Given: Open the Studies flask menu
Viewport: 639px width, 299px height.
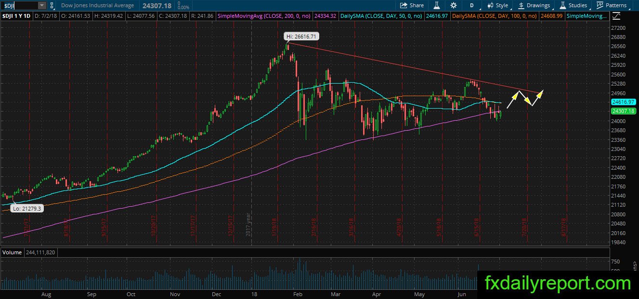Looking at the screenshot, I should pos(573,5).
